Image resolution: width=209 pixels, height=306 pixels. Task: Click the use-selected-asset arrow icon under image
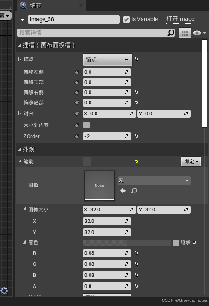tap(123, 191)
